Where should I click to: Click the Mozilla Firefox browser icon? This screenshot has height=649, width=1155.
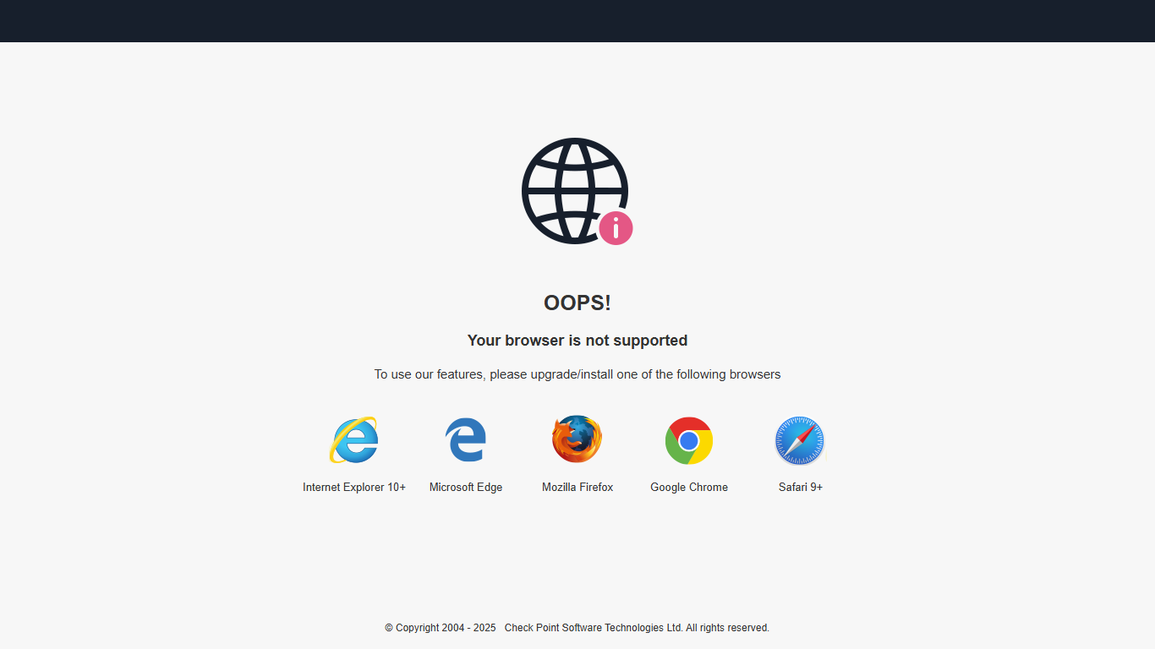coord(577,439)
